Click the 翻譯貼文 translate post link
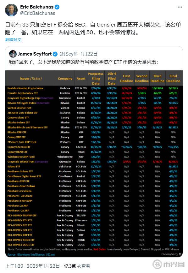This screenshot has height=273, width=188. (13, 40)
